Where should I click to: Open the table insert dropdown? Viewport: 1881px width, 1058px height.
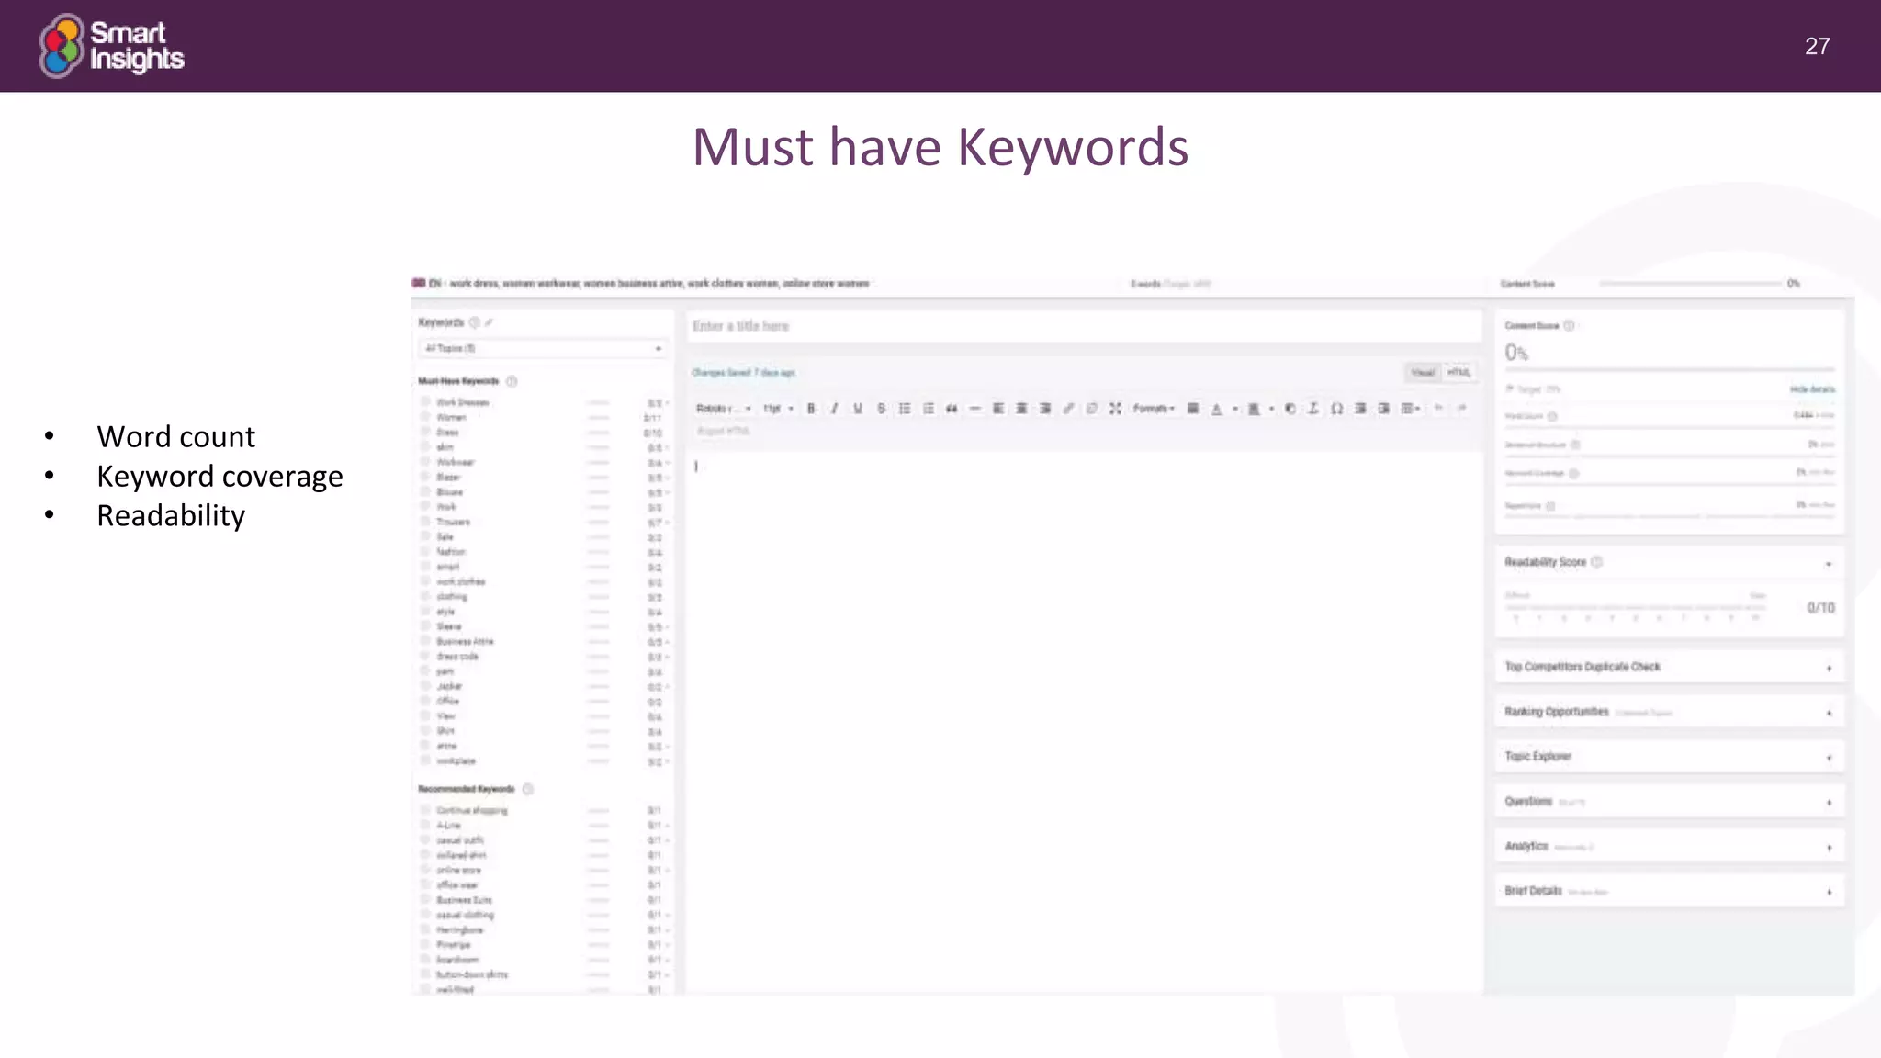coord(1411,409)
